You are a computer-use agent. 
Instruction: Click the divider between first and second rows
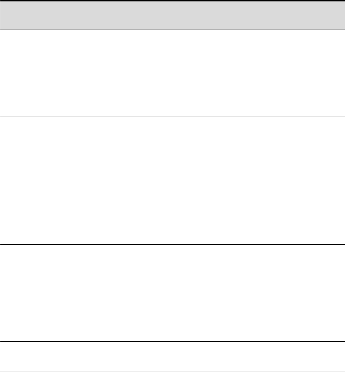tap(172, 117)
